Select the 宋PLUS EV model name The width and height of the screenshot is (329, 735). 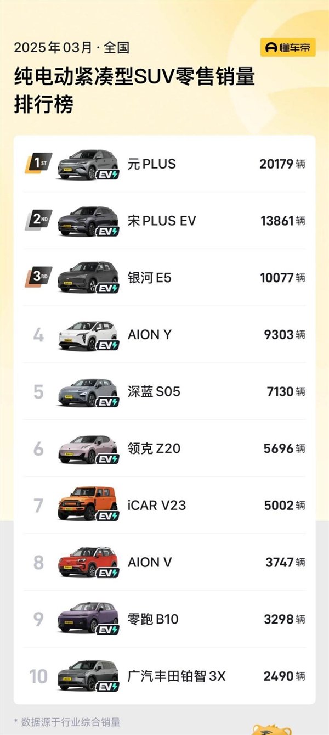pyautogui.click(x=161, y=221)
